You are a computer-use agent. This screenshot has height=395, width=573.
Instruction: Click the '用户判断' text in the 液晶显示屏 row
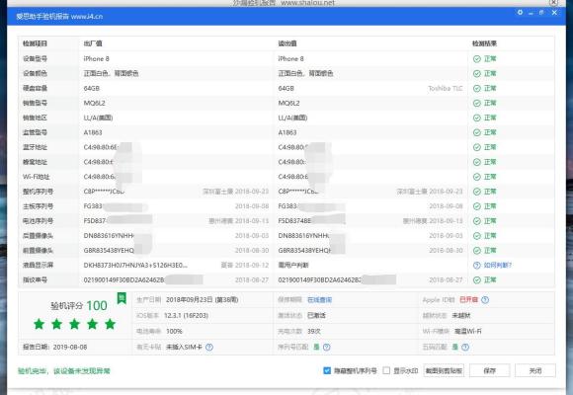click(293, 266)
